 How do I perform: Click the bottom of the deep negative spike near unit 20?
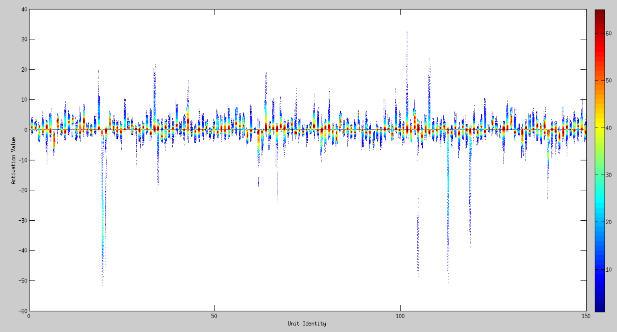(102, 285)
